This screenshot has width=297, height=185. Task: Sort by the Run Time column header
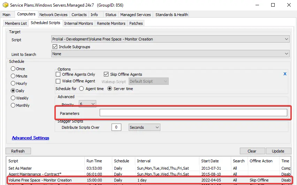[98, 161]
